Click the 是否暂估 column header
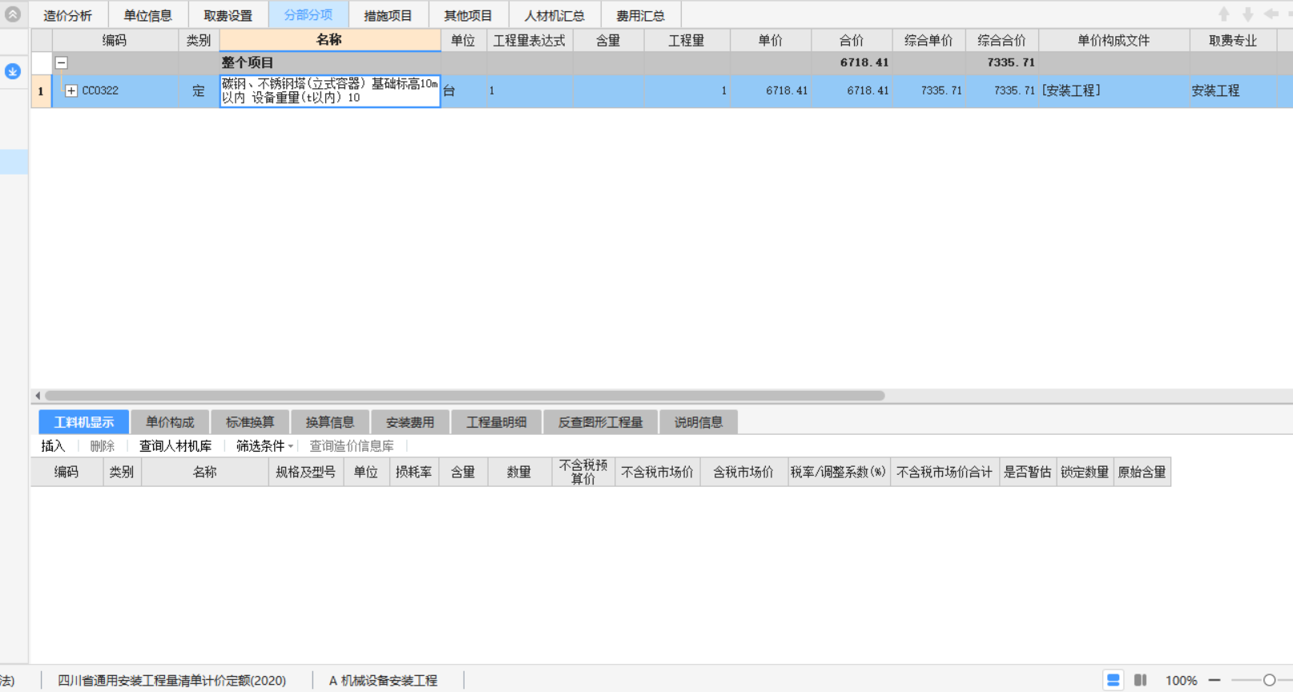This screenshot has height=692, width=1293. [1028, 472]
